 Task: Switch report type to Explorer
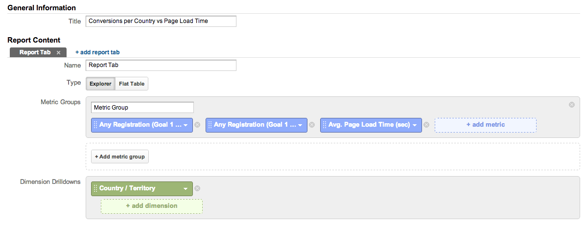[100, 84]
